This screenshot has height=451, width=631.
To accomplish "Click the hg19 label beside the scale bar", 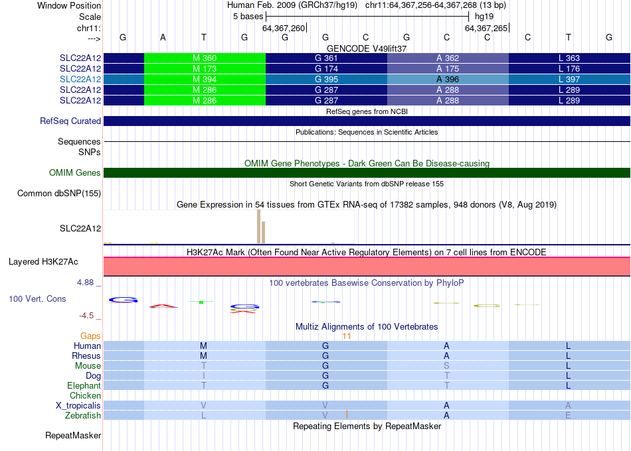I will 484,17.
